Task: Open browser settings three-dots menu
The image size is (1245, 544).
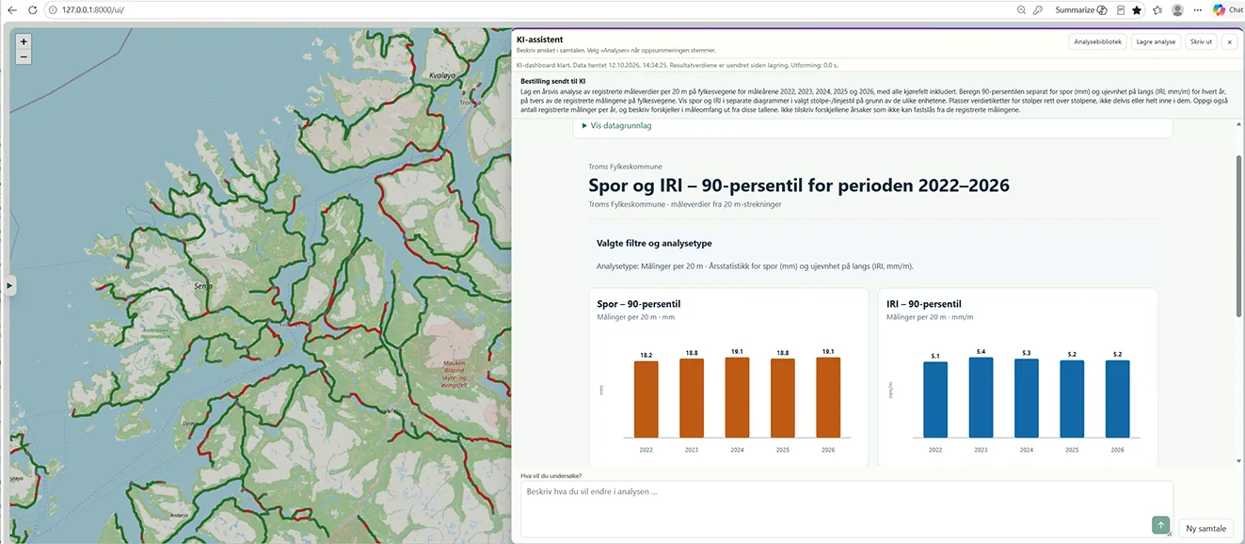Action: click(x=1198, y=9)
